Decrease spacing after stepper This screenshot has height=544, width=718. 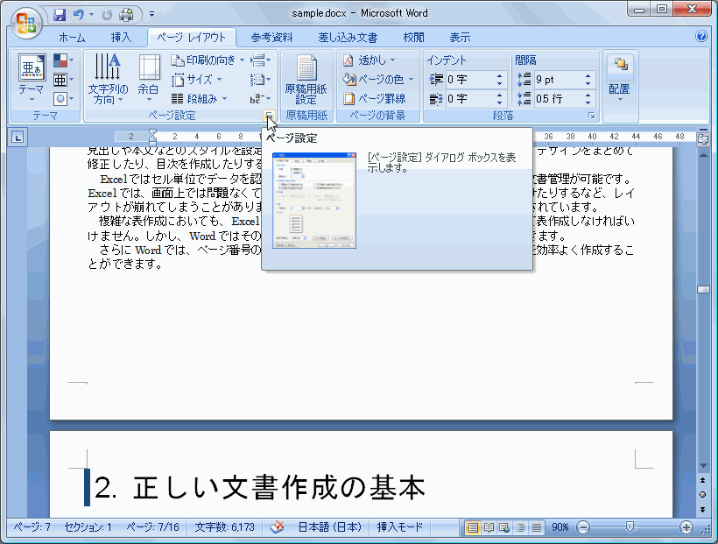588,102
